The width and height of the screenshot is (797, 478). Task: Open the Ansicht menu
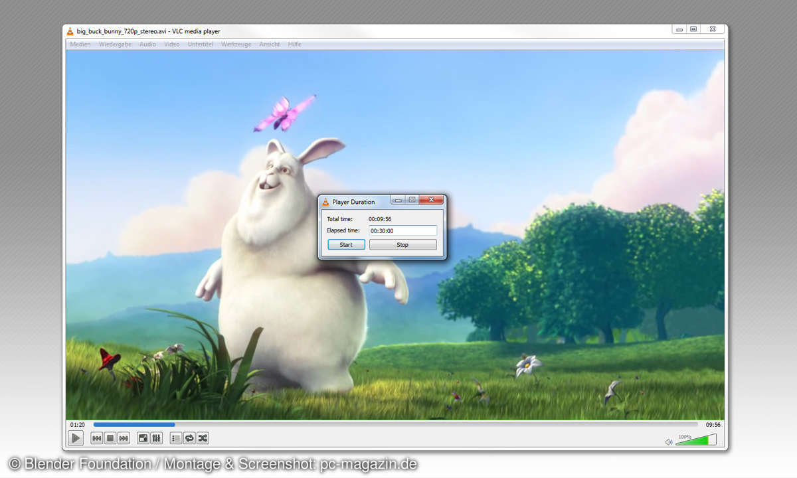[270, 44]
